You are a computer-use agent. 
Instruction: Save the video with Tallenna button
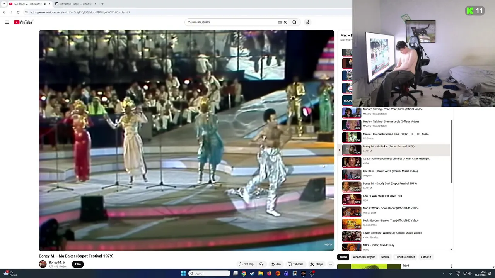pos(295,264)
